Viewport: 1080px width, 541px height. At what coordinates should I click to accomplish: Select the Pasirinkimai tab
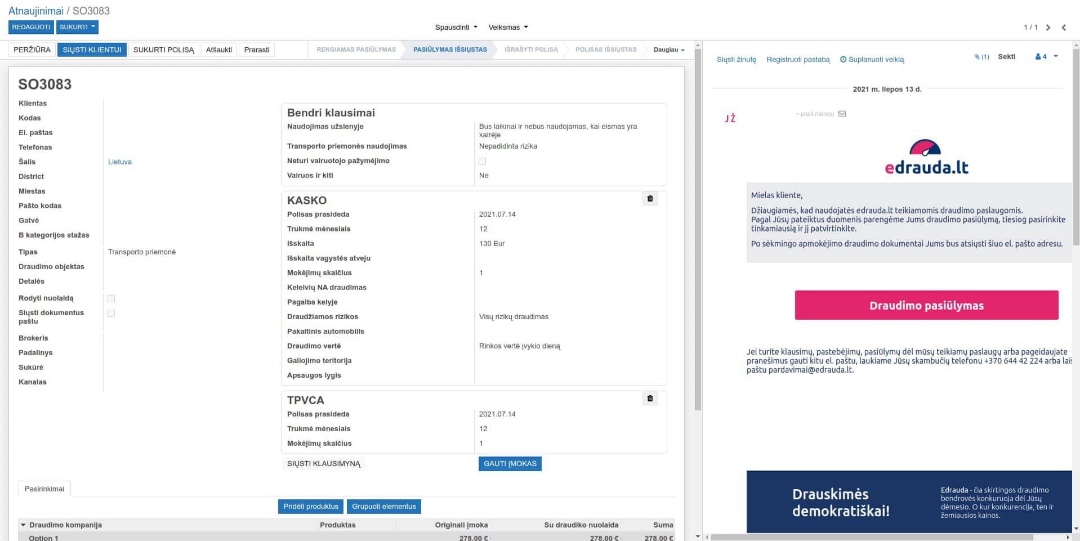click(x=44, y=489)
